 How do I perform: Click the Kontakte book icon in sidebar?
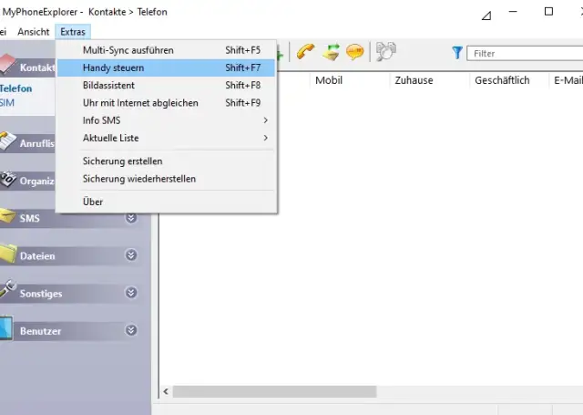[x=7, y=64]
